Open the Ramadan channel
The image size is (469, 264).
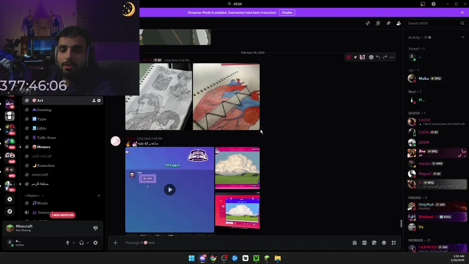pyautogui.click(x=62, y=165)
